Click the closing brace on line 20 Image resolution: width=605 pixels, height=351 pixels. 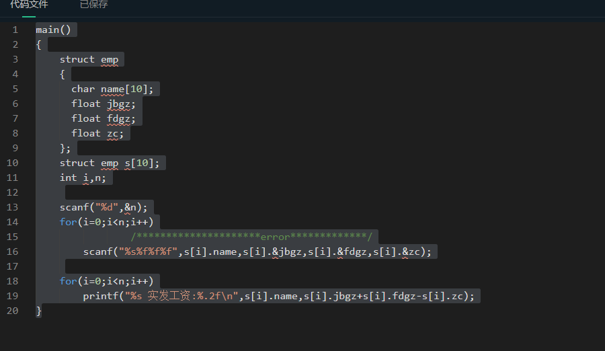pyautogui.click(x=38, y=311)
